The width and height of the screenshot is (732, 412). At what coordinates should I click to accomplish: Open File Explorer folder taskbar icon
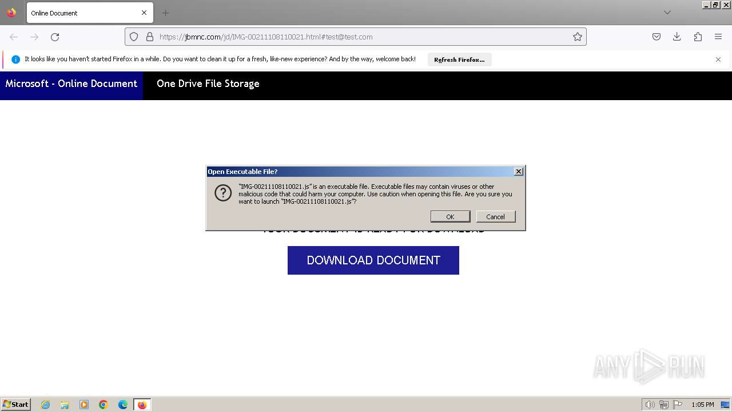(x=65, y=405)
